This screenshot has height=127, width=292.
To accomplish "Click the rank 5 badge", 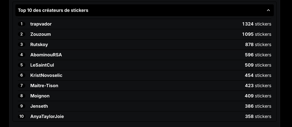I will [x=22, y=65].
